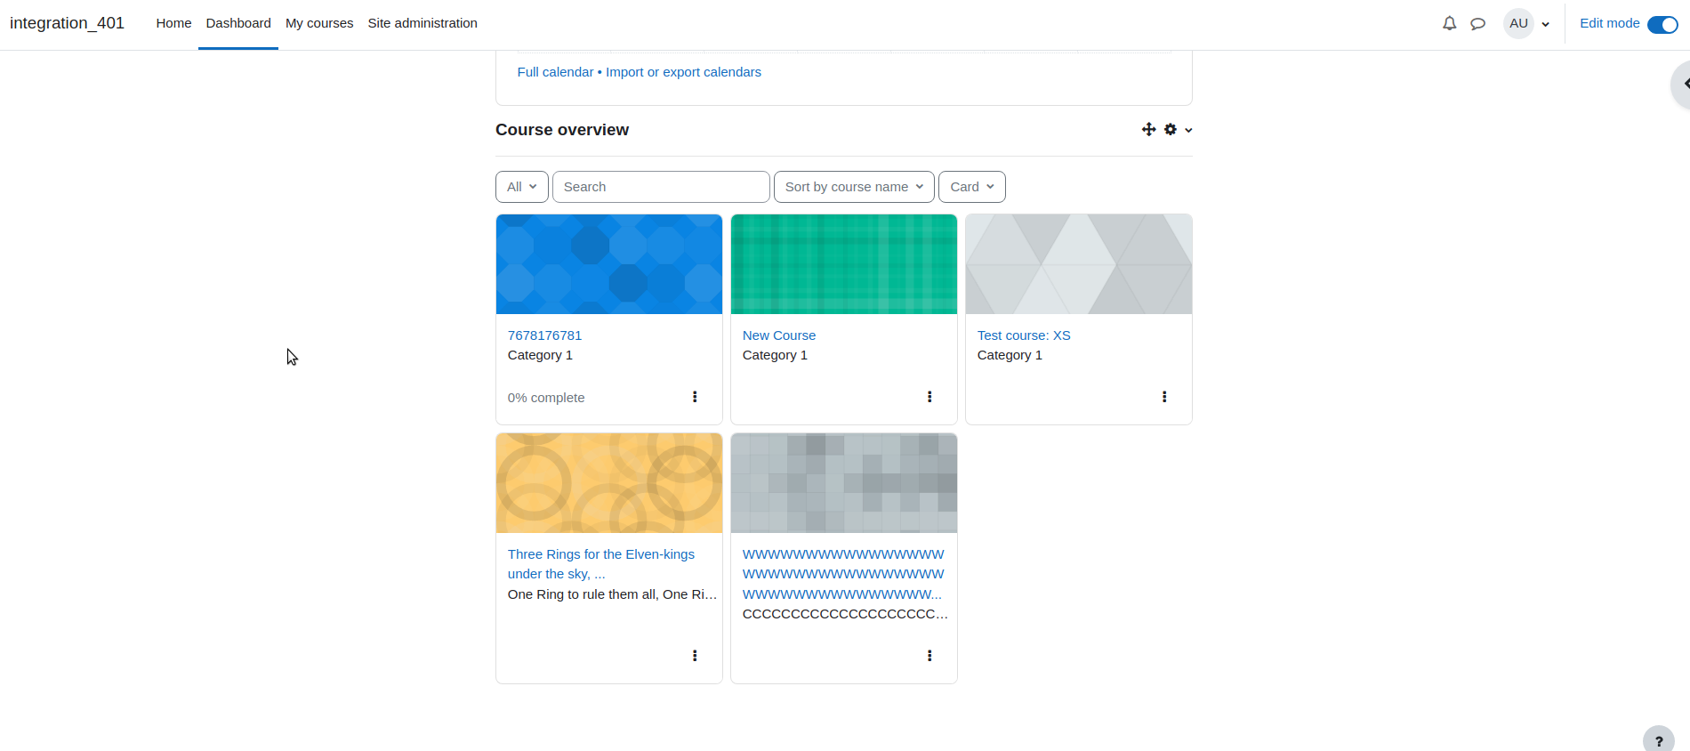Open the 7678176781 course link

click(x=544, y=335)
